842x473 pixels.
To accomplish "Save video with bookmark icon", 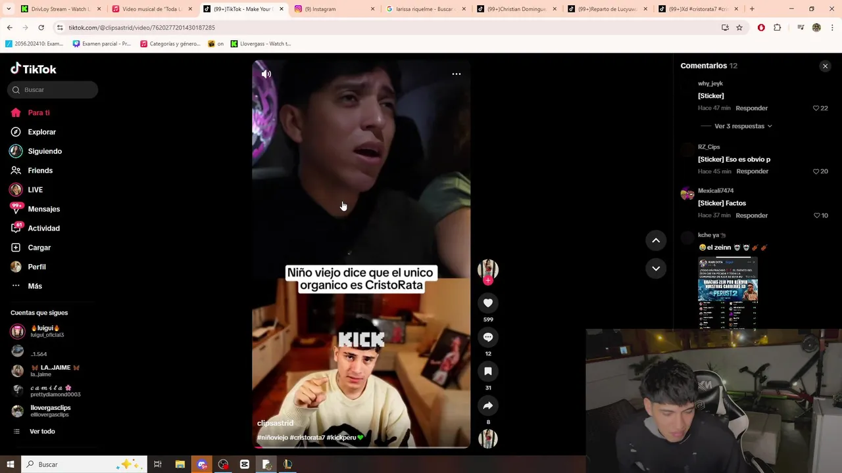I will [x=488, y=371].
